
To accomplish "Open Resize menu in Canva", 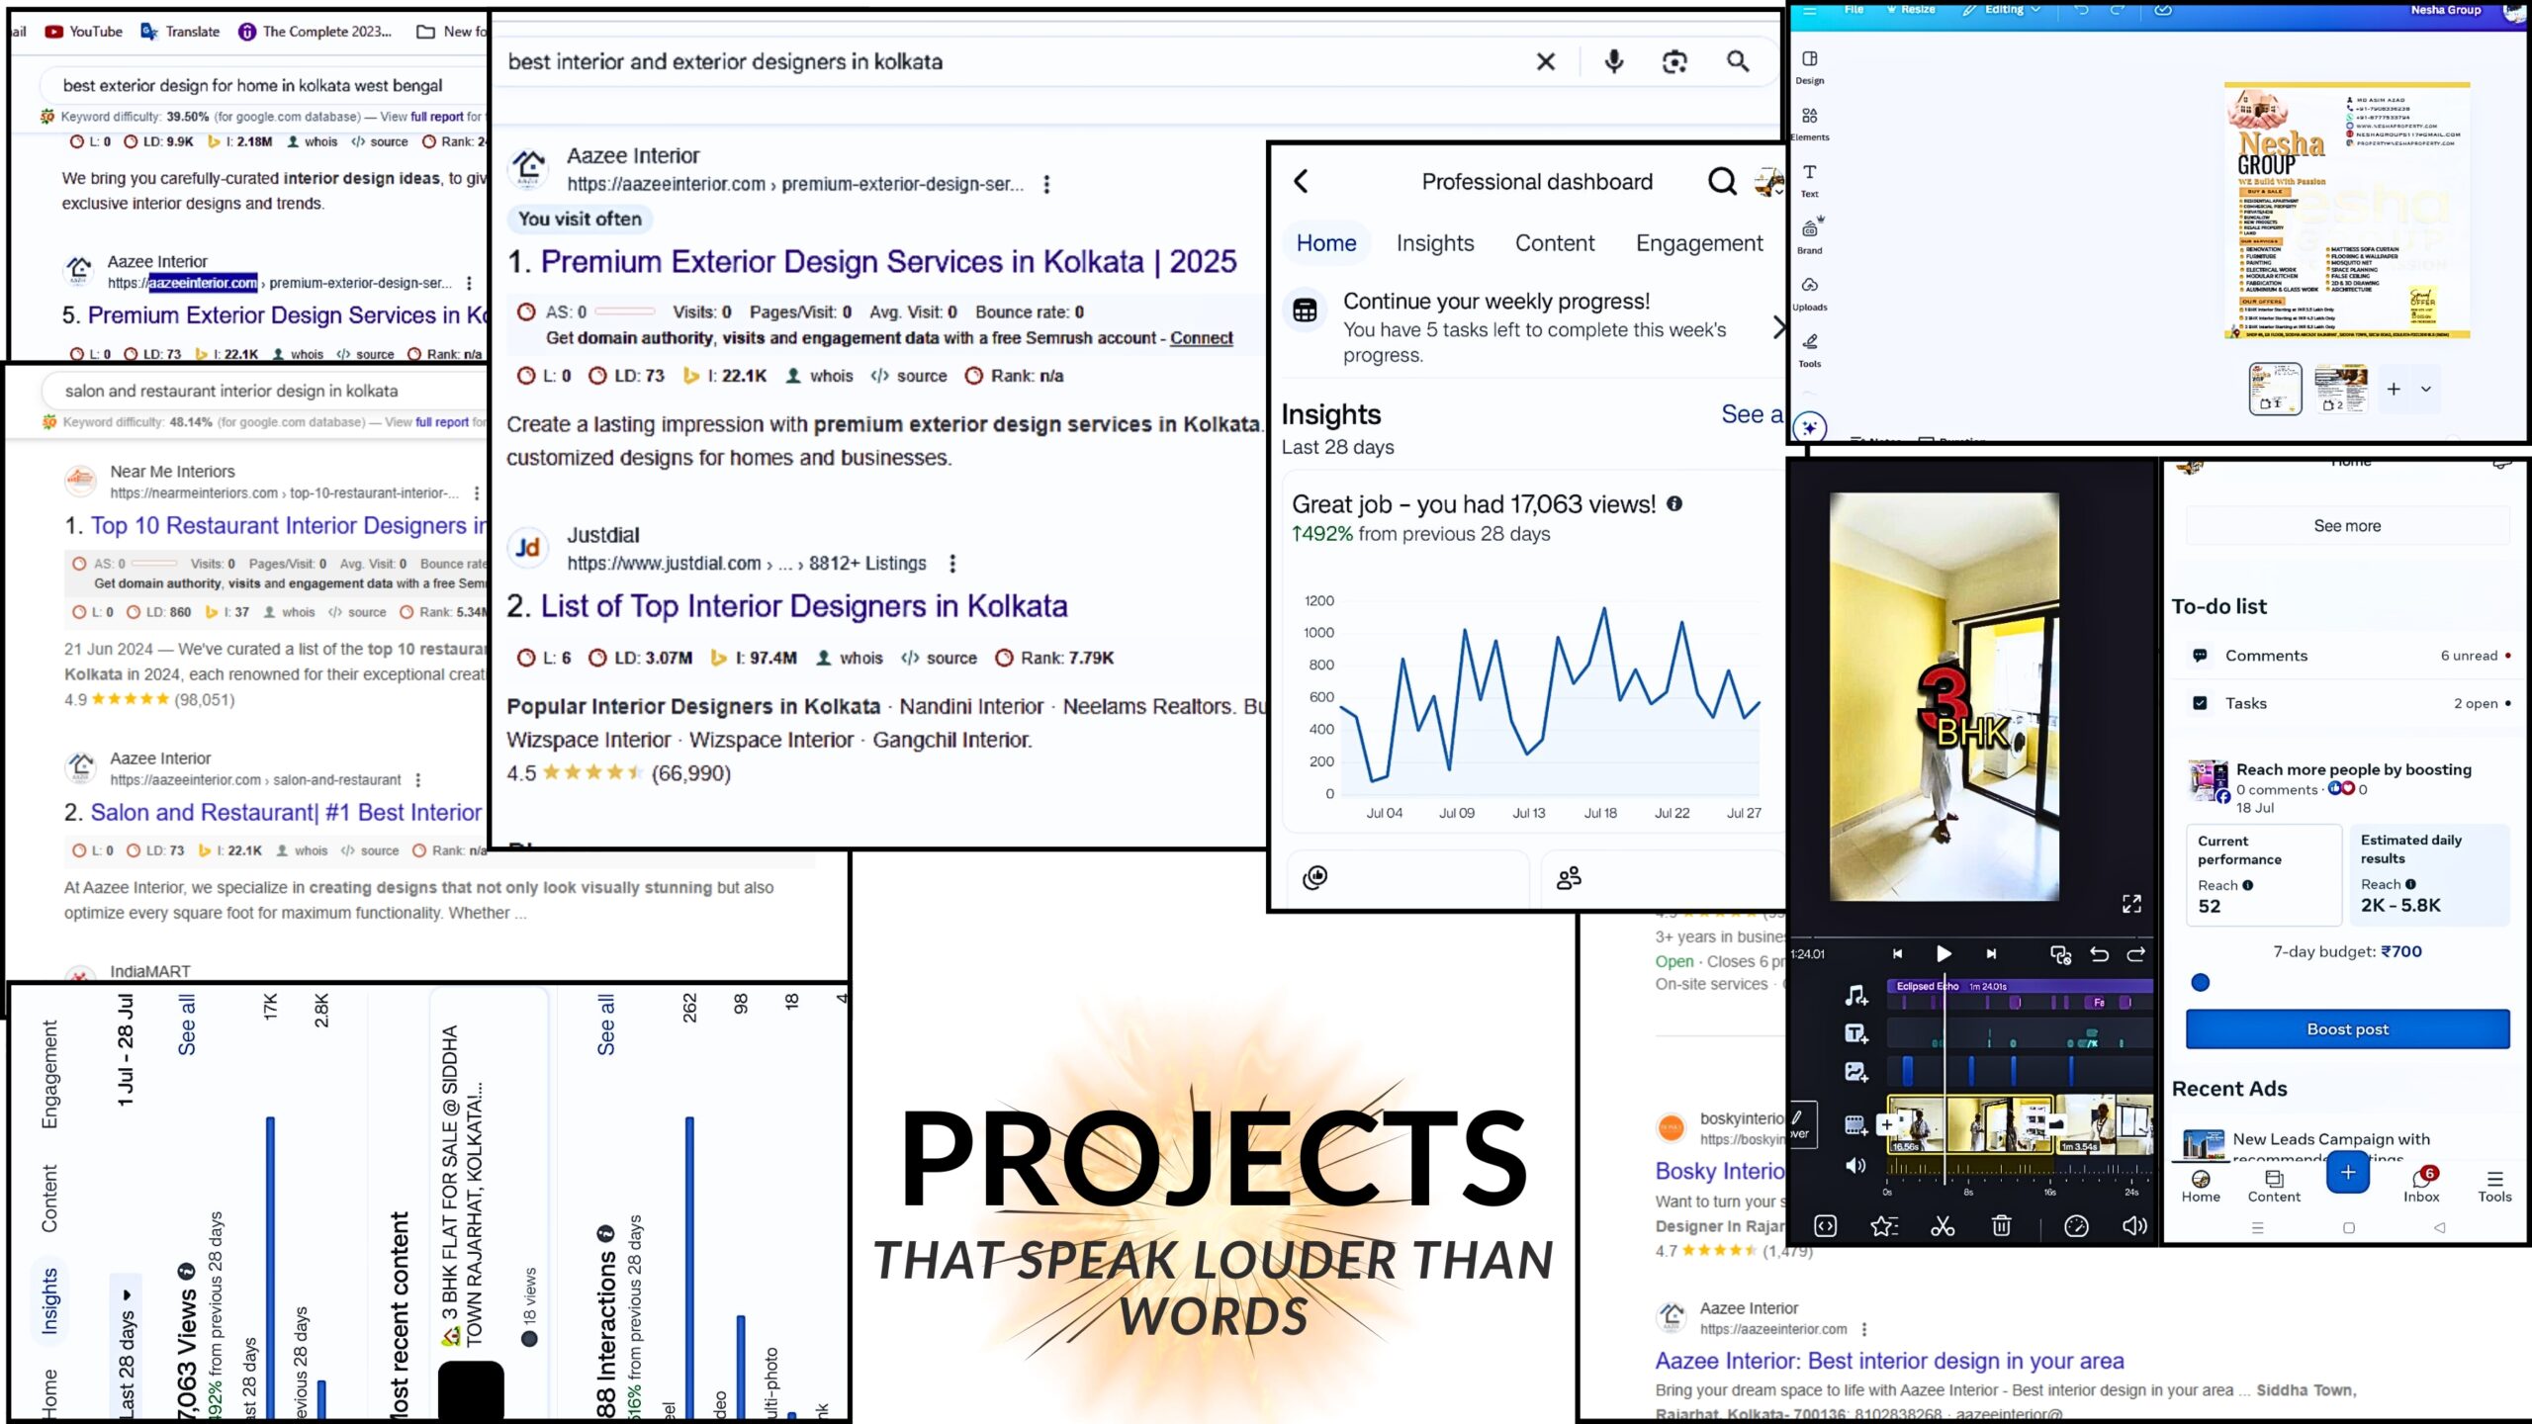I will pyautogui.click(x=1911, y=9).
